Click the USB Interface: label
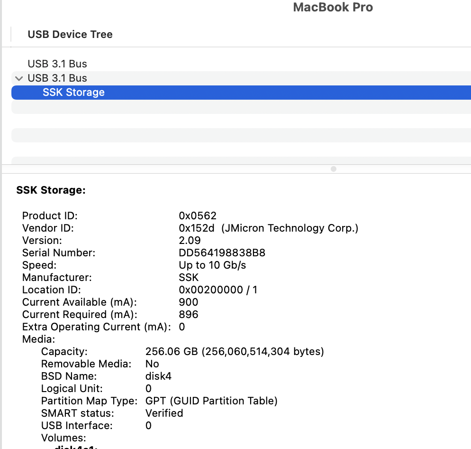Image resolution: width=471 pixels, height=449 pixels. click(77, 426)
